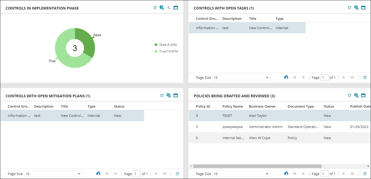Click the page number input in the Policies pager
371x179 pixels.
(x=324, y=173)
